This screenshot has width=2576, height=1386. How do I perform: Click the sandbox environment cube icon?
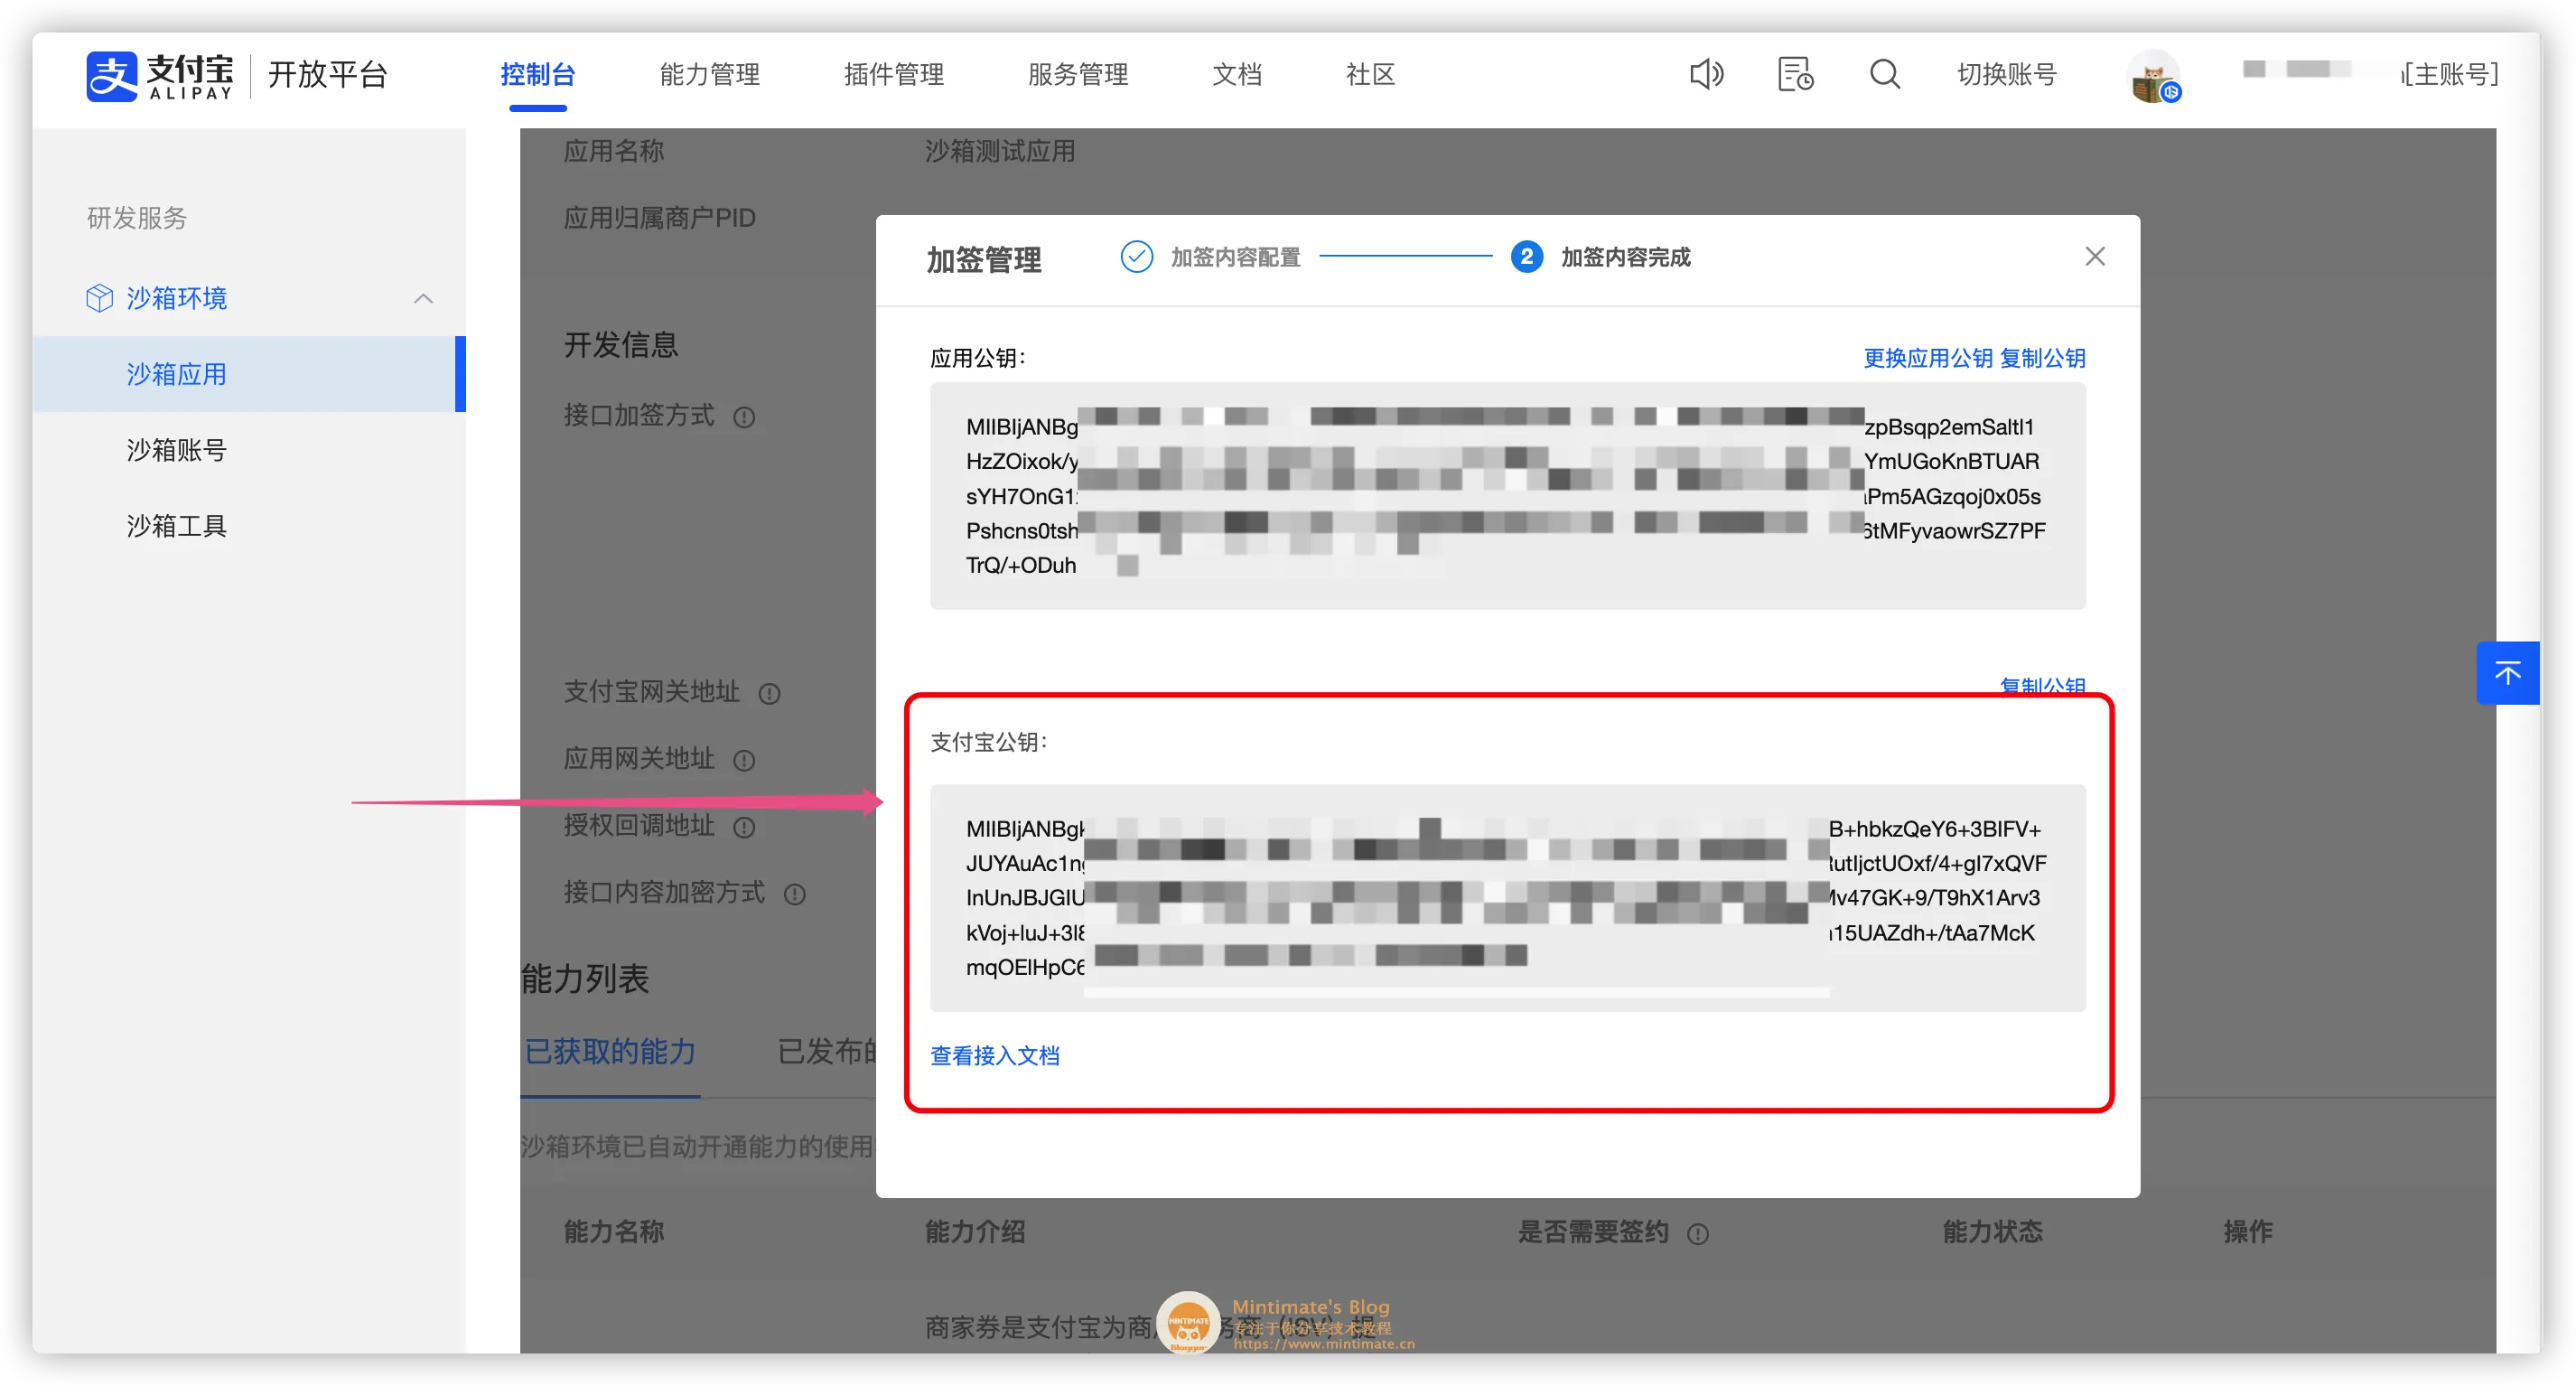(x=99, y=298)
